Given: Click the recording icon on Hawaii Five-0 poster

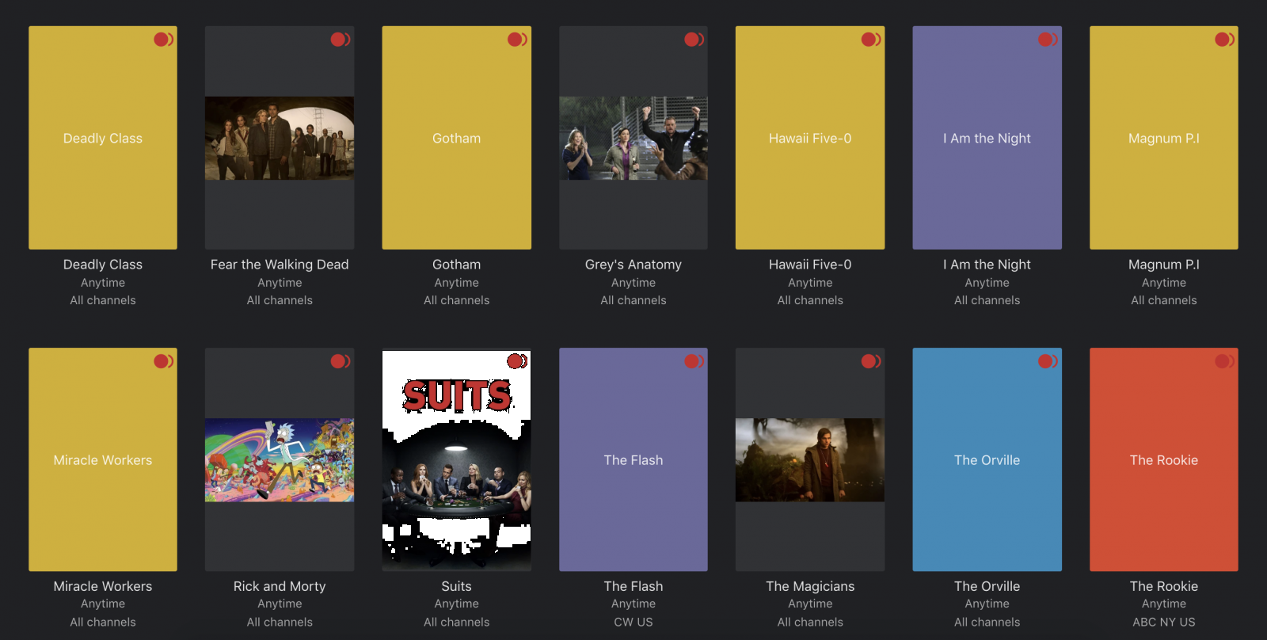Looking at the screenshot, I should (x=871, y=39).
